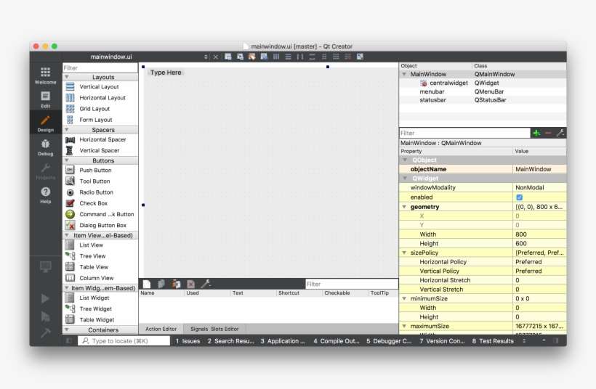Switch to Edit mode
The height and width of the screenshot is (389, 596).
[x=45, y=100]
